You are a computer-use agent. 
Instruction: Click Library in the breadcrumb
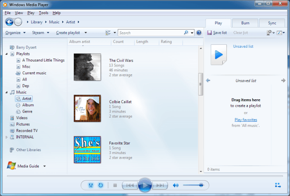tap(36, 22)
